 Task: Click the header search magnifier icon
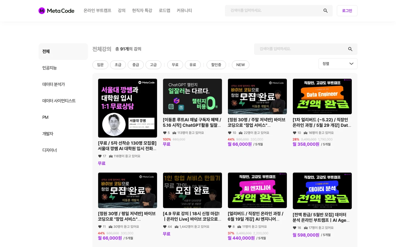pyautogui.click(x=325, y=11)
